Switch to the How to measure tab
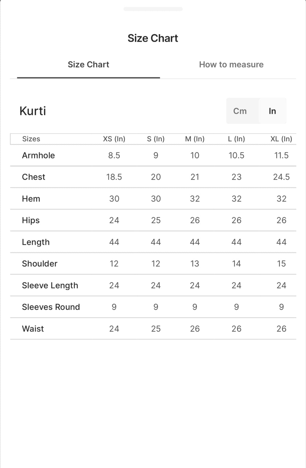306x468 pixels. click(231, 65)
